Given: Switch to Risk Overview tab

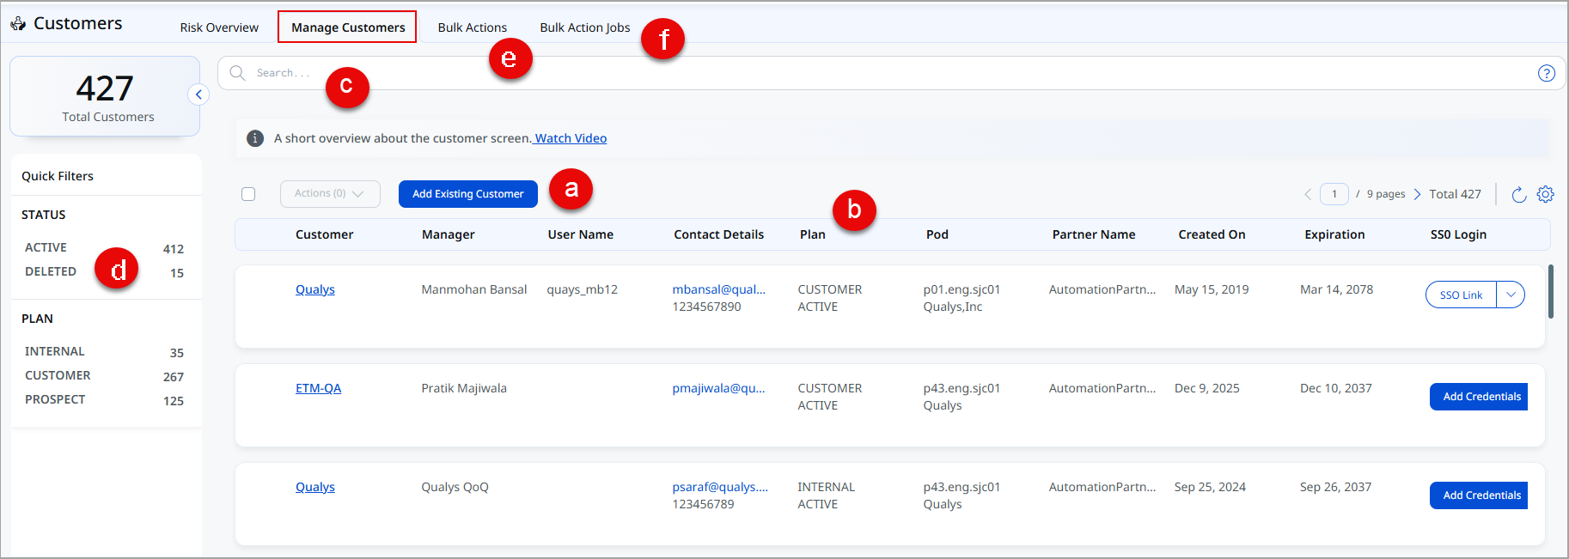Looking at the screenshot, I should (219, 27).
